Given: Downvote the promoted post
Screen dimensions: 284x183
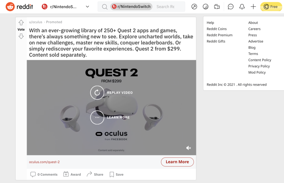Looking at the screenshot, I should tap(21, 36).
